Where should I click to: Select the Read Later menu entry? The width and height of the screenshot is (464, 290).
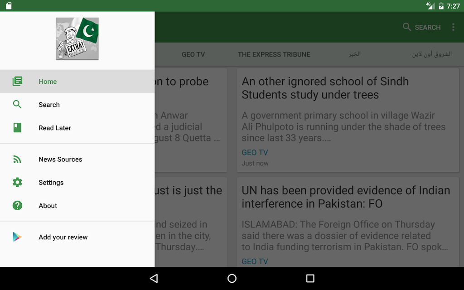[x=77, y=128]
